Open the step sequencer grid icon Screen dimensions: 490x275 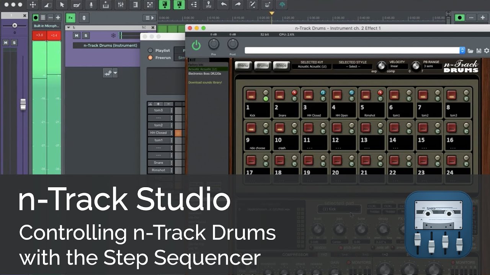point(150,5)
